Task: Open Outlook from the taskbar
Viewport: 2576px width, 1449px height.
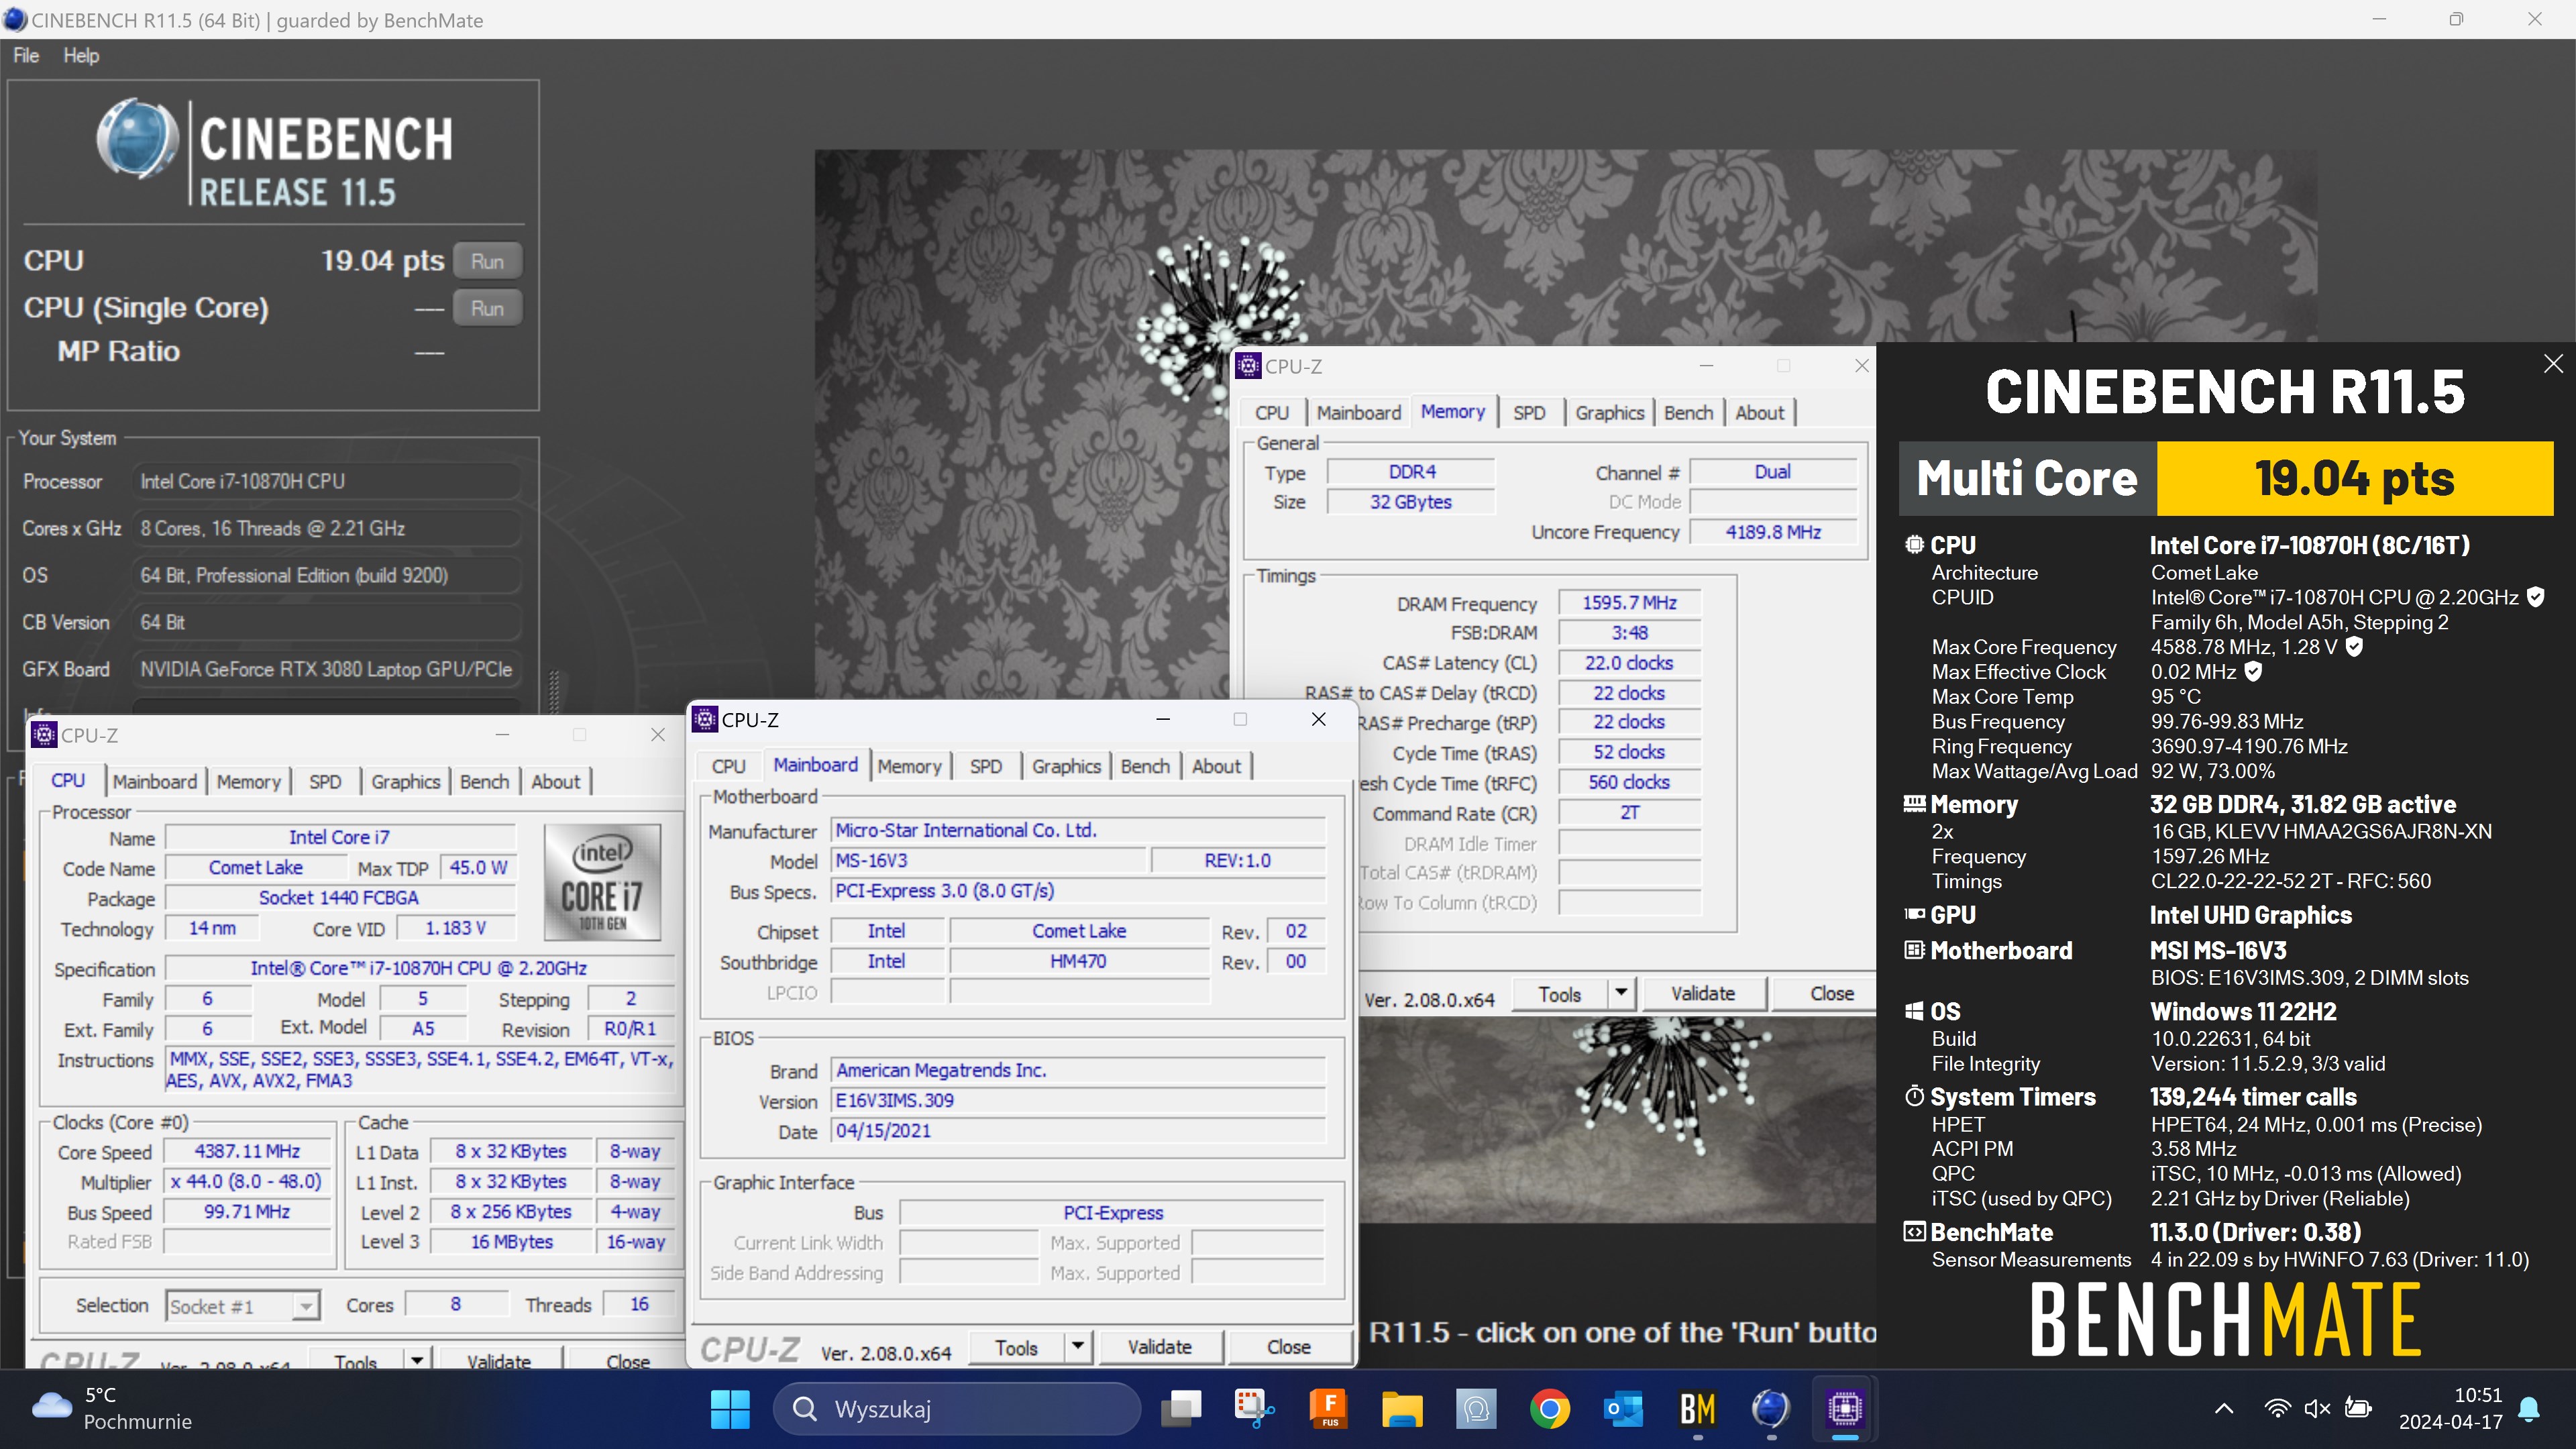Action: click(1623, 1409)
